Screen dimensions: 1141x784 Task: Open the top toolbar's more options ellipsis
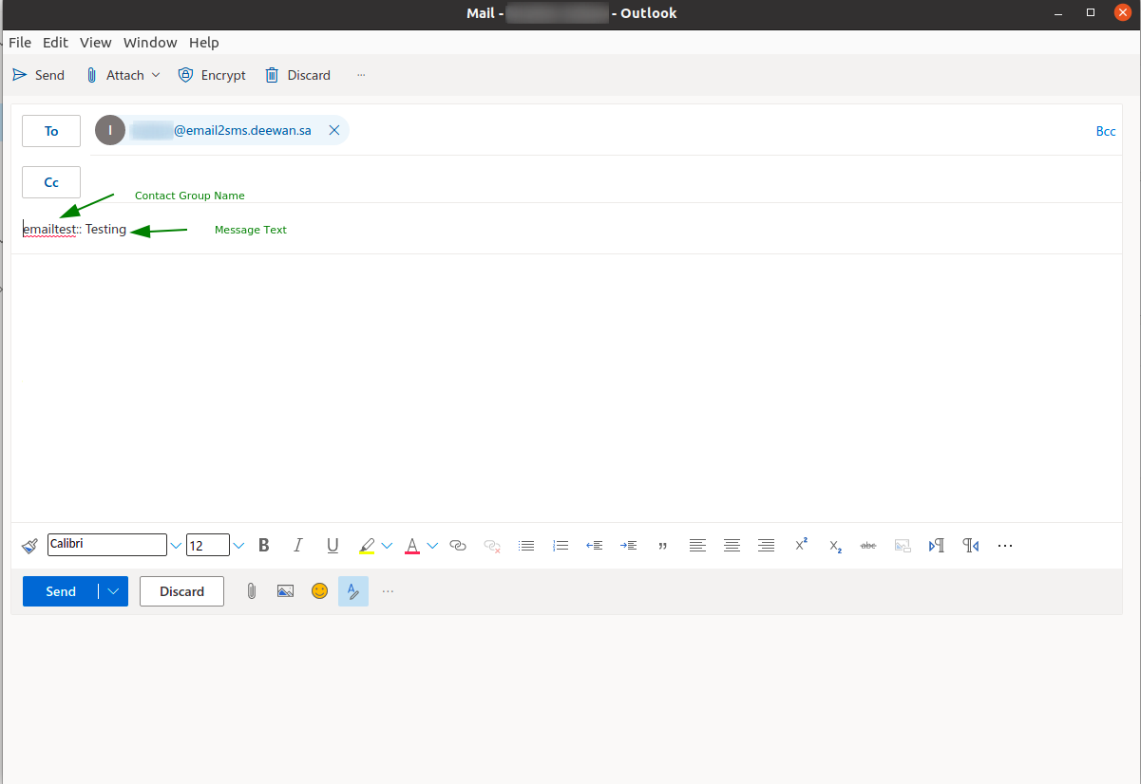pyautogui.click(x=361, y=75)
